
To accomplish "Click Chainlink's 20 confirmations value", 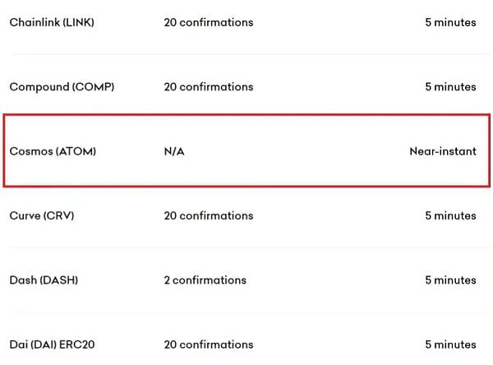I will (x=209, y=22).
